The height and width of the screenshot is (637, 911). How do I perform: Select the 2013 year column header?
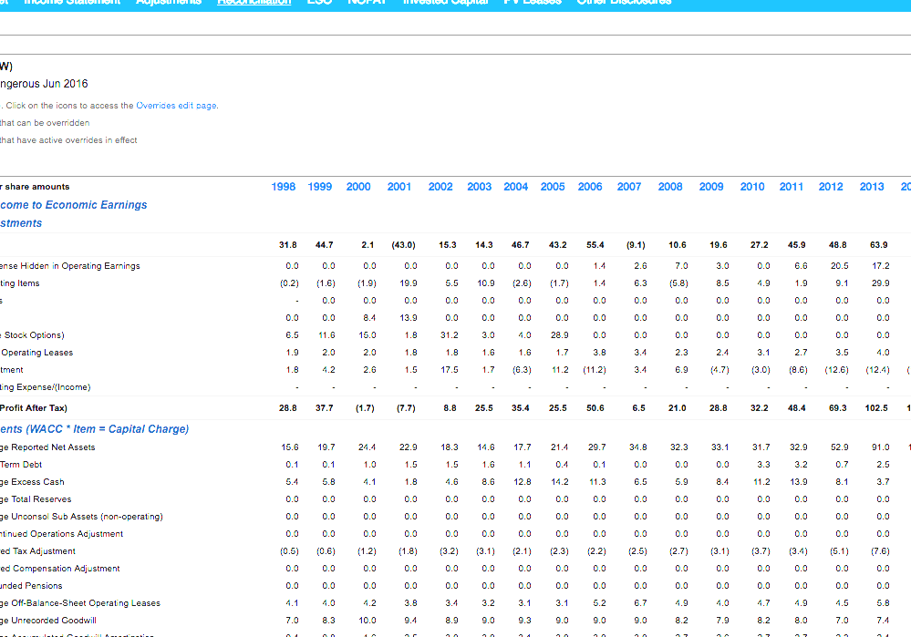pyautogui.click(x=871, y=187)
